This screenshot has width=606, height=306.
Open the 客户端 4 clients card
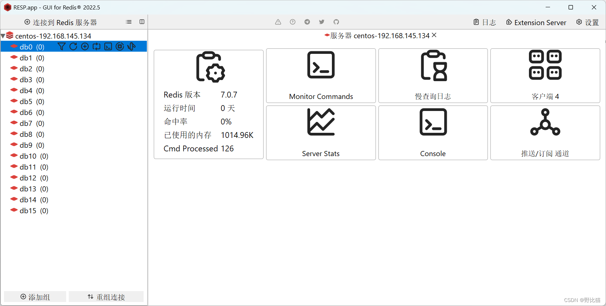pyautogui.click(x=545, y=76)
